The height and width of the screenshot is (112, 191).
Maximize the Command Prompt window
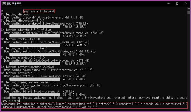click(177, 4)
